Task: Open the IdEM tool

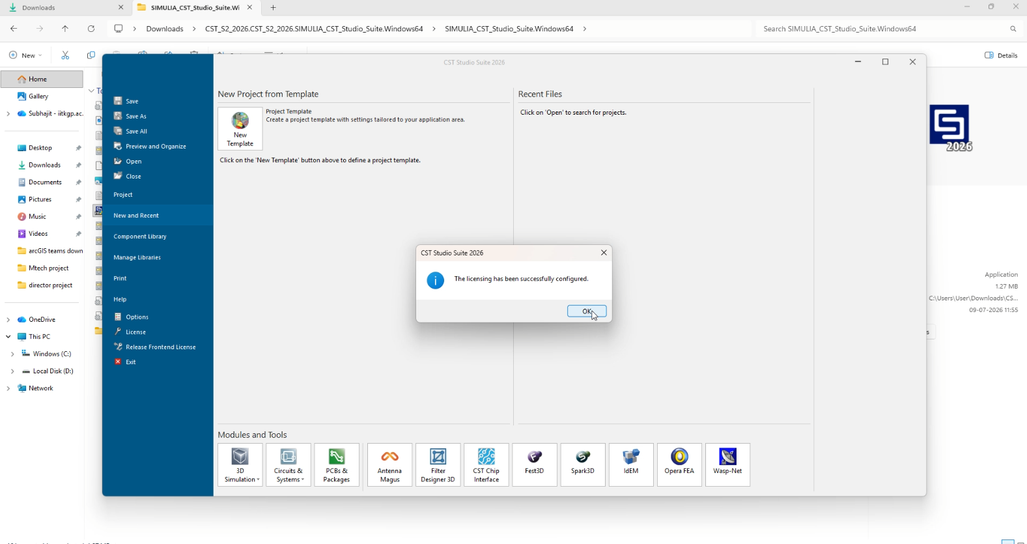Action: (631, 465)
